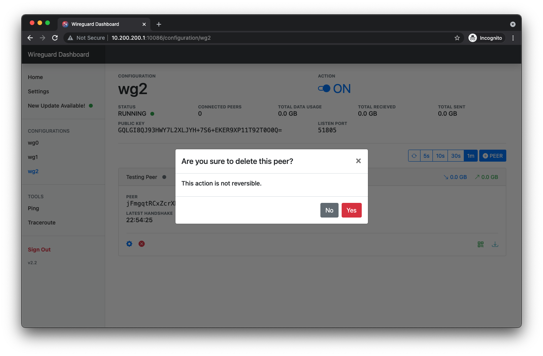Click the Sign Out link
This screenshot has height=356, width=543.
click(39, 250)
